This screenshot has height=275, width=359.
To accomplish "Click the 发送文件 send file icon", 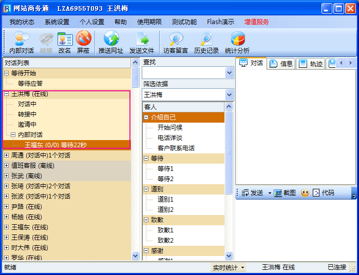I will (141, 42).
